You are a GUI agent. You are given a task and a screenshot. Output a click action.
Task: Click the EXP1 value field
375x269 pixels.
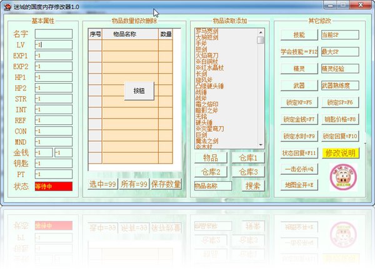[54, 56]
